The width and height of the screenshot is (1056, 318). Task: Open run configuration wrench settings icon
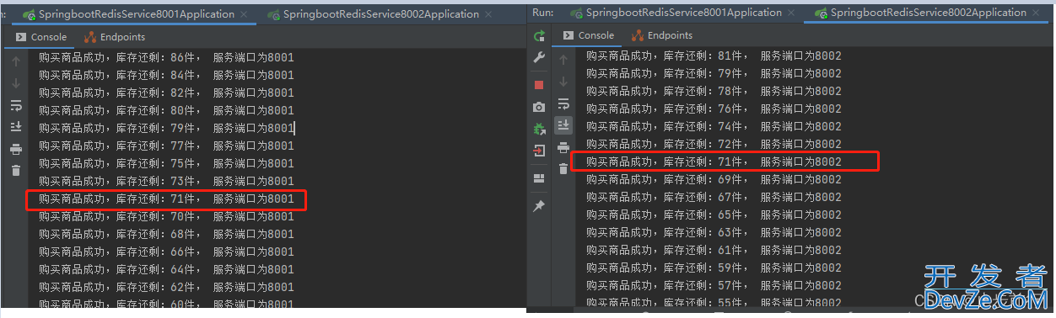pyautogui.click(x=539, y=58)
